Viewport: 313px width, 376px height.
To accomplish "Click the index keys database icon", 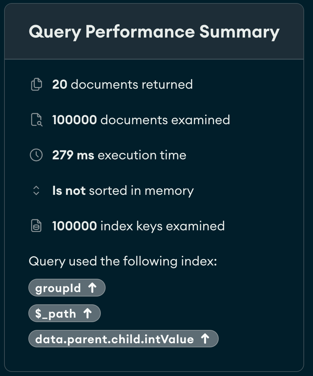I will (36, 226).
